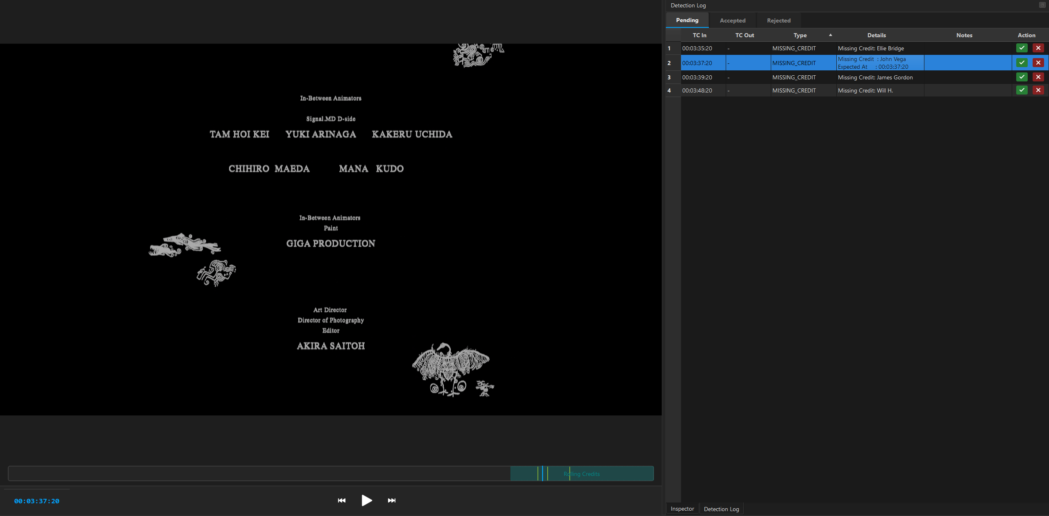1049x516 pixels.
Task: Sort the table by Details column
Action: click(876, 35)
